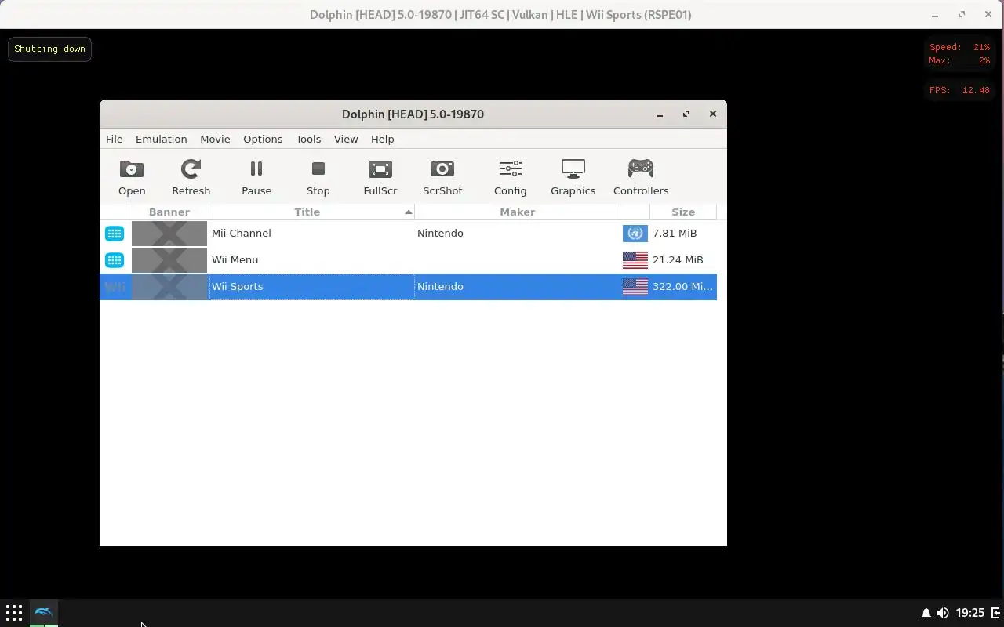Click Wii Sports' USA flag icon
The image size is (1004, 627).
tap(635, 286)
